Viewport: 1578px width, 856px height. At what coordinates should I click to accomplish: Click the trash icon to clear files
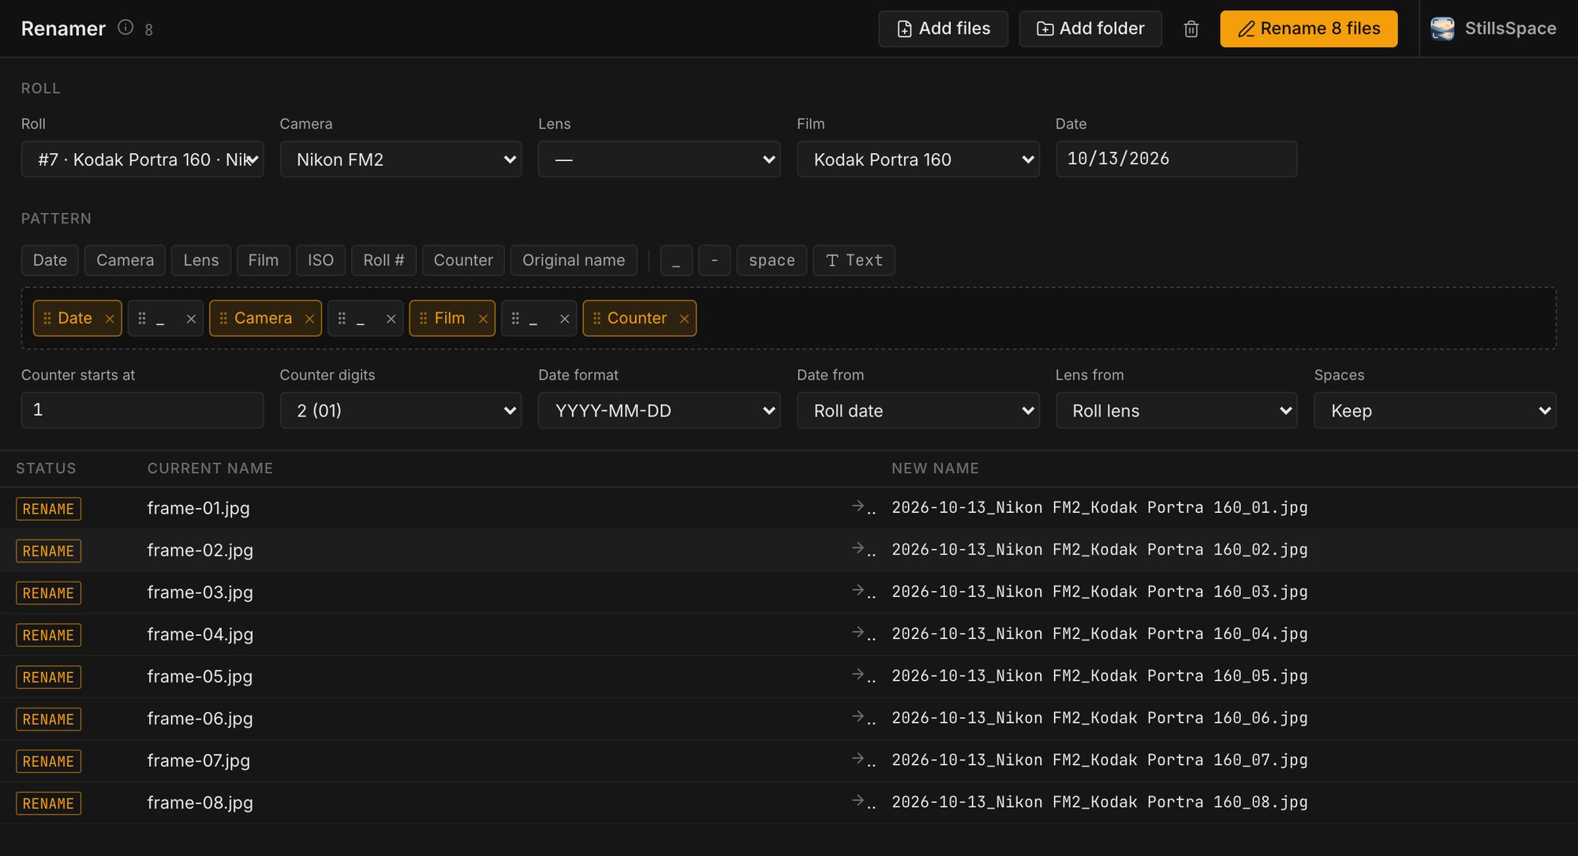pos(1191,29)
